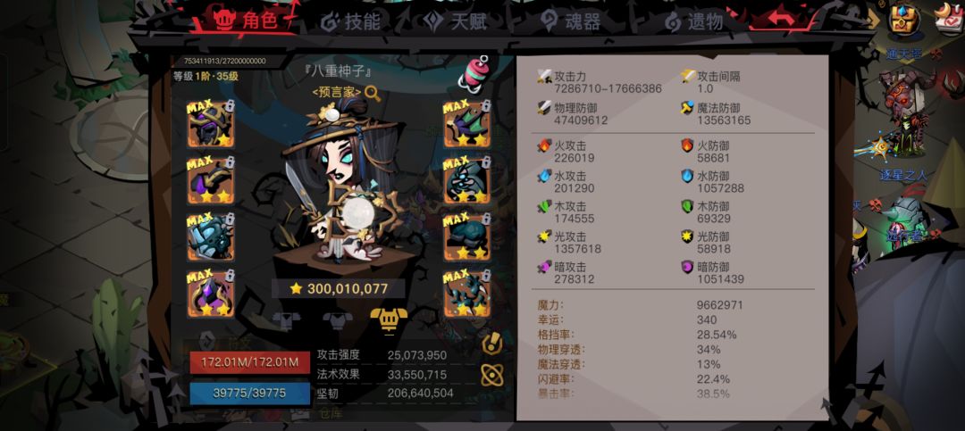Viewport: 965px width, 431px height.
Task: Select the purple amulet slot at bottom left
Action: point(211,294)
